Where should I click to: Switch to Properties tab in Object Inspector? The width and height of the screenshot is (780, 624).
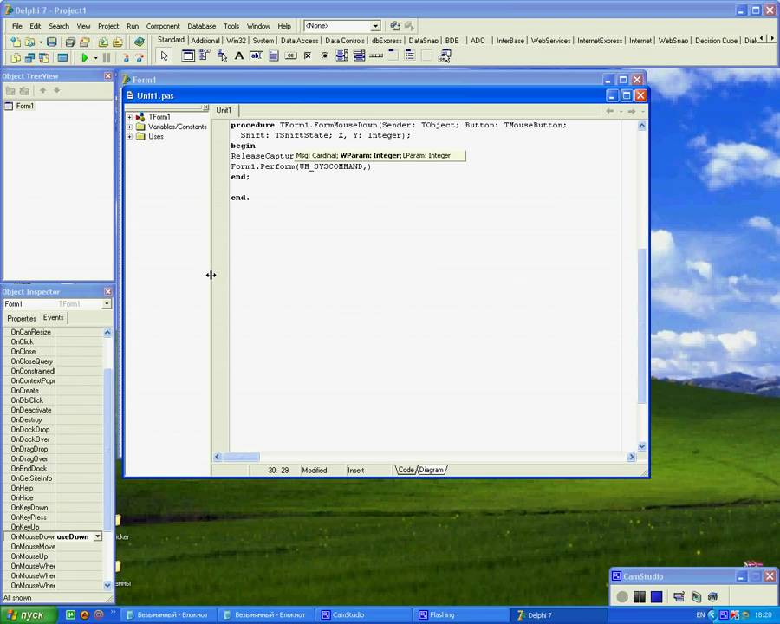click(x=22, y=318)
